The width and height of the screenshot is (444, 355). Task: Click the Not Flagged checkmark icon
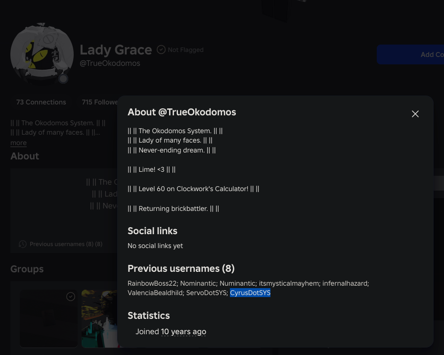pyautogui.click(x=161, y=50)
